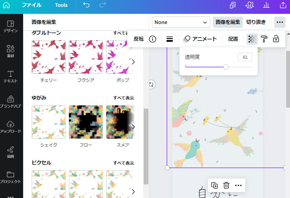This screenshot has width=290, height=198.
Task: Click the rotate sync icon beside canvas
Action: (x=151, y=85)
